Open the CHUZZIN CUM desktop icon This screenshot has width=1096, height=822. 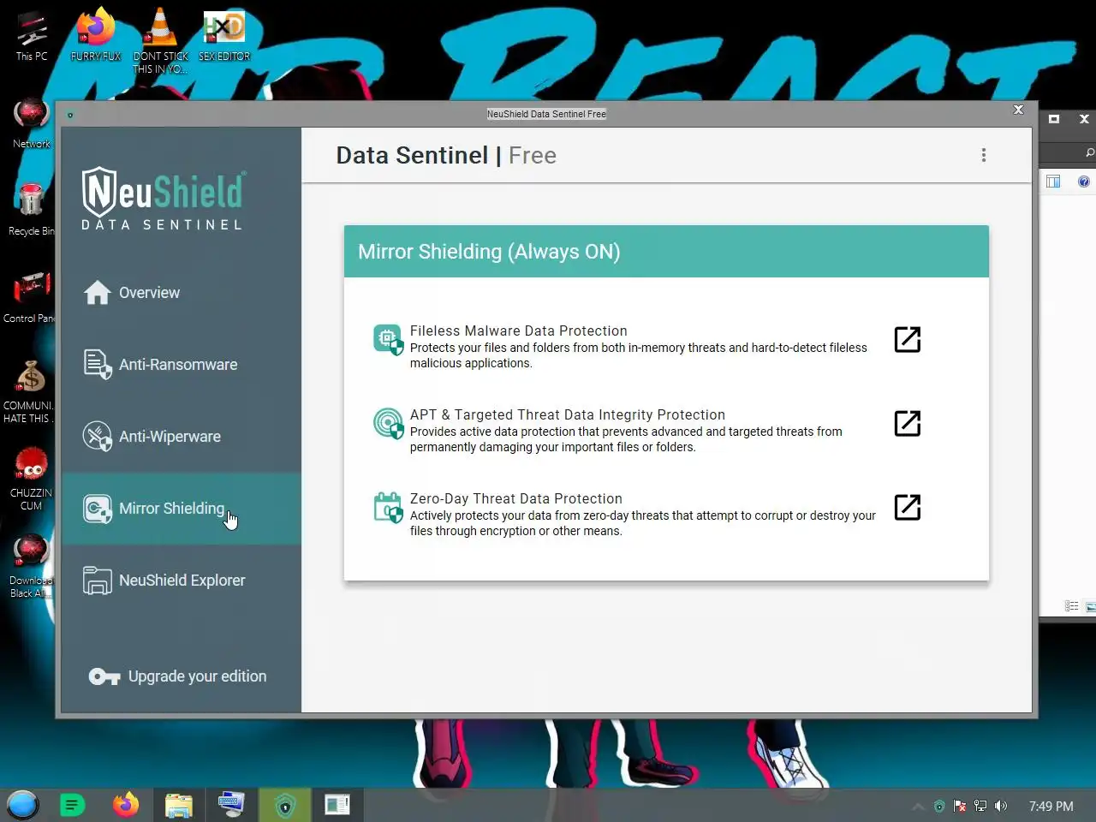[31, 478]
